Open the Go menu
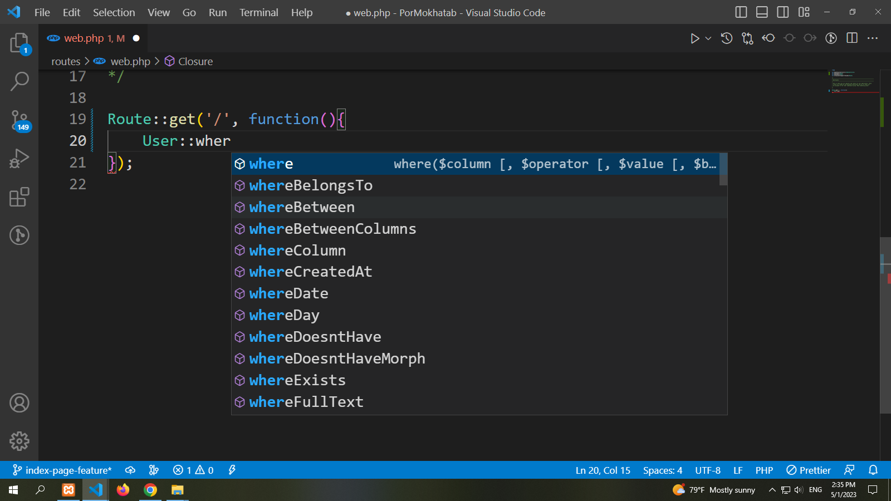The image size is (891, 501). 189,12
